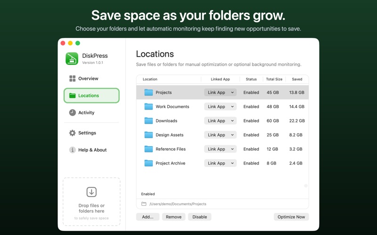Image resolution: width=377 pixels, height=235 pixels.
Task: Click the Activity clock icon
Action: [x=73, y=112]
